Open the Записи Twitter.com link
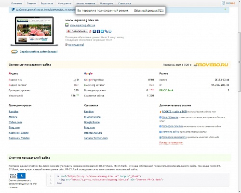The width and height of the screenshot is (241, 193). (96, 138)
